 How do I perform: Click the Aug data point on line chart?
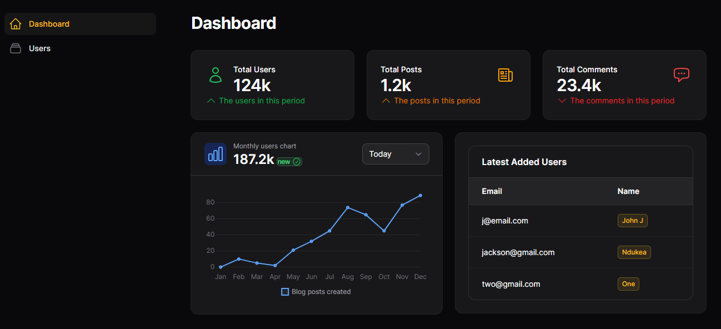point(348,207)
